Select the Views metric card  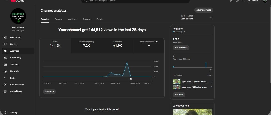[x=55, y=46]
